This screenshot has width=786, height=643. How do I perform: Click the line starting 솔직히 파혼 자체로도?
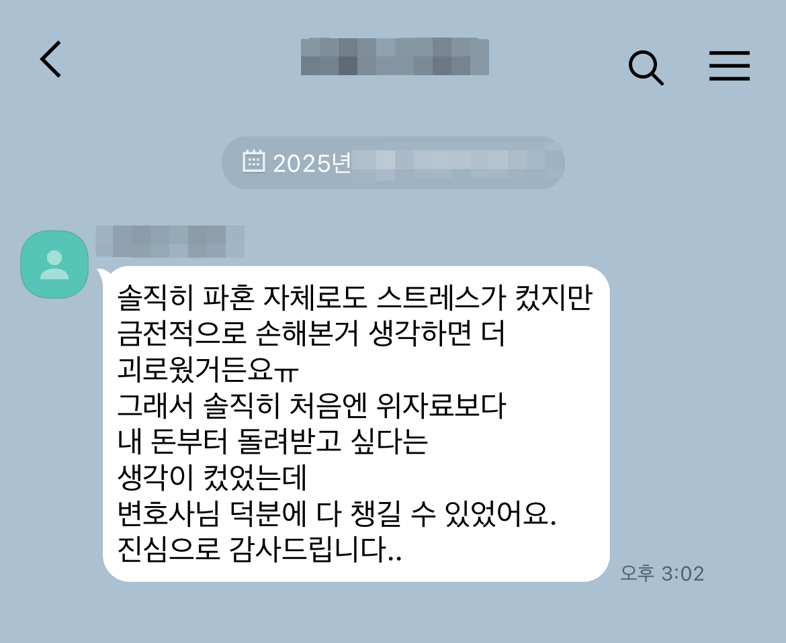coord(355,297)
